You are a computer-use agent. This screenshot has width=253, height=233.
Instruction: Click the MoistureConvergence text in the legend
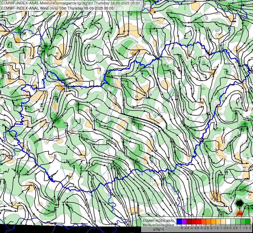click(x=158, y=225)
